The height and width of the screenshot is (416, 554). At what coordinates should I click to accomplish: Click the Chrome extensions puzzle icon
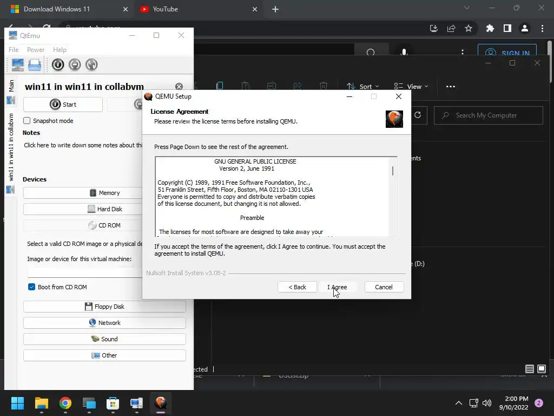click(x=490, y=28)
